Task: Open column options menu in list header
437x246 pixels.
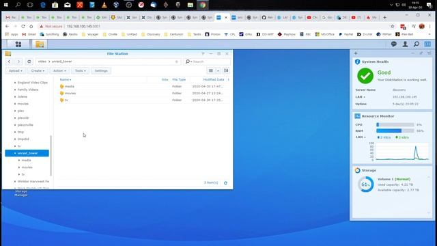Action: coord(228,79)
